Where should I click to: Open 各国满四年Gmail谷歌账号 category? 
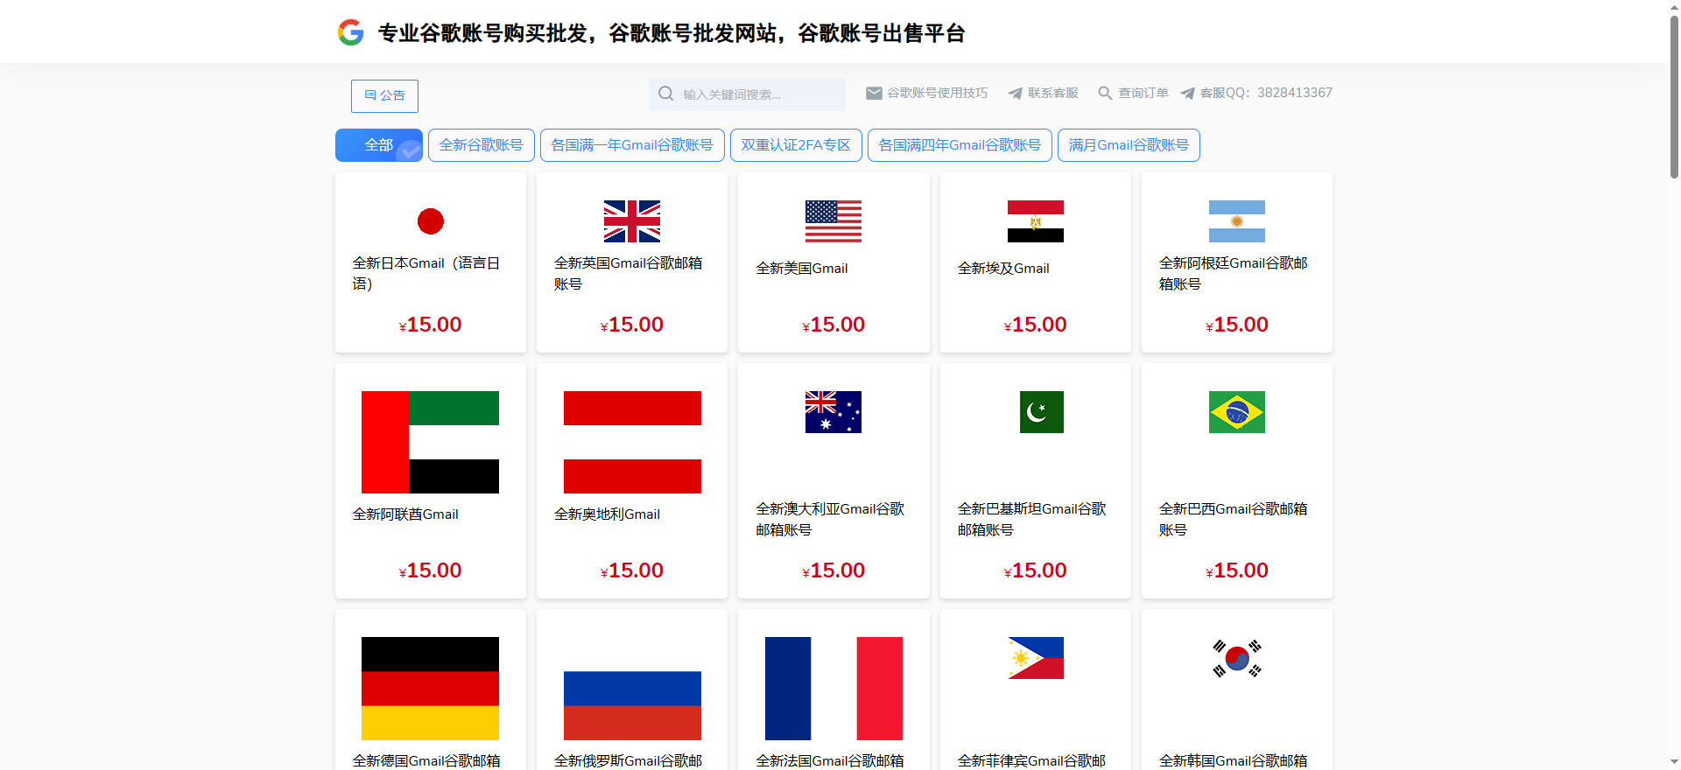pos(960,145)
